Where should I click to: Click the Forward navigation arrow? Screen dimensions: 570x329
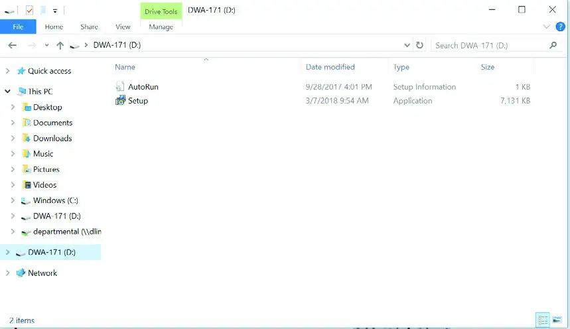pos(32,45)
